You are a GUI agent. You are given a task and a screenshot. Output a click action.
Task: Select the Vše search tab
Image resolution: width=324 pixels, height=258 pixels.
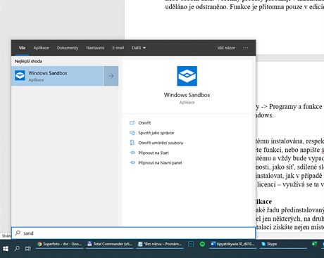point(22,48)
